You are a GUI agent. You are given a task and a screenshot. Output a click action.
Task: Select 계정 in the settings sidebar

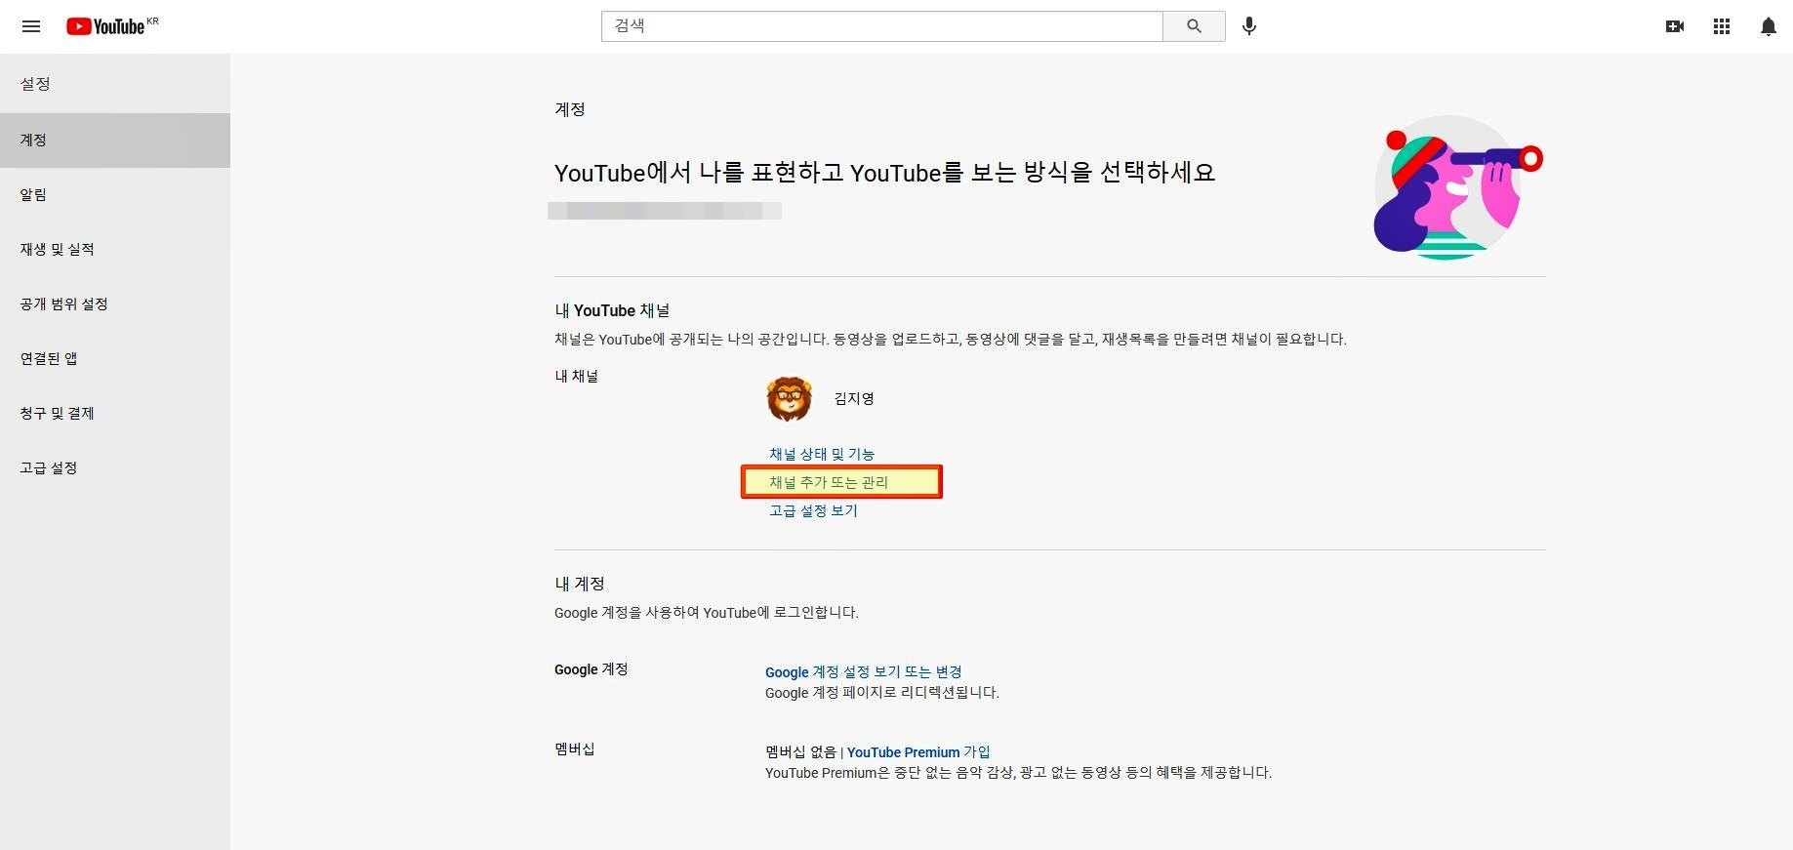tap(115, 140)
